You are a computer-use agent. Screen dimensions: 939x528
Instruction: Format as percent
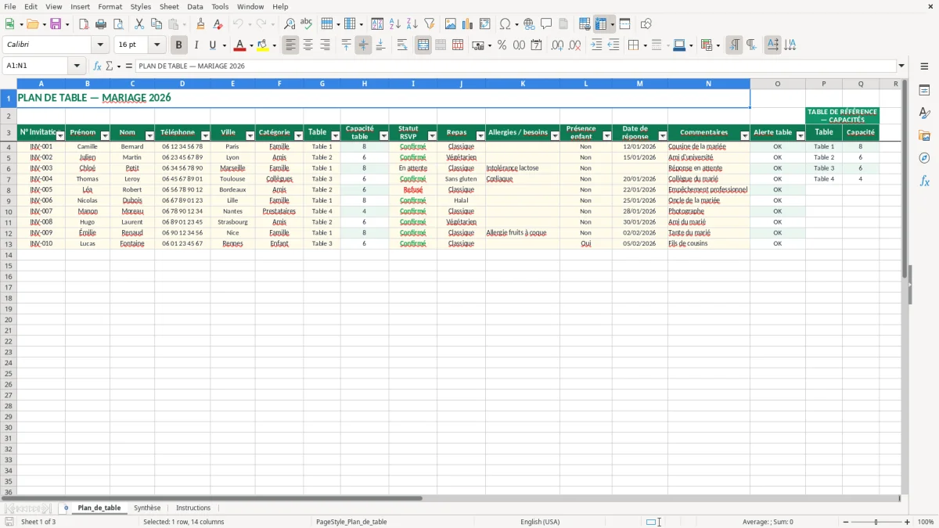[502, 45]
